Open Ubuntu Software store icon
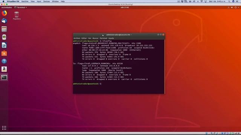 pyautogui.click(x=4, y=53)
